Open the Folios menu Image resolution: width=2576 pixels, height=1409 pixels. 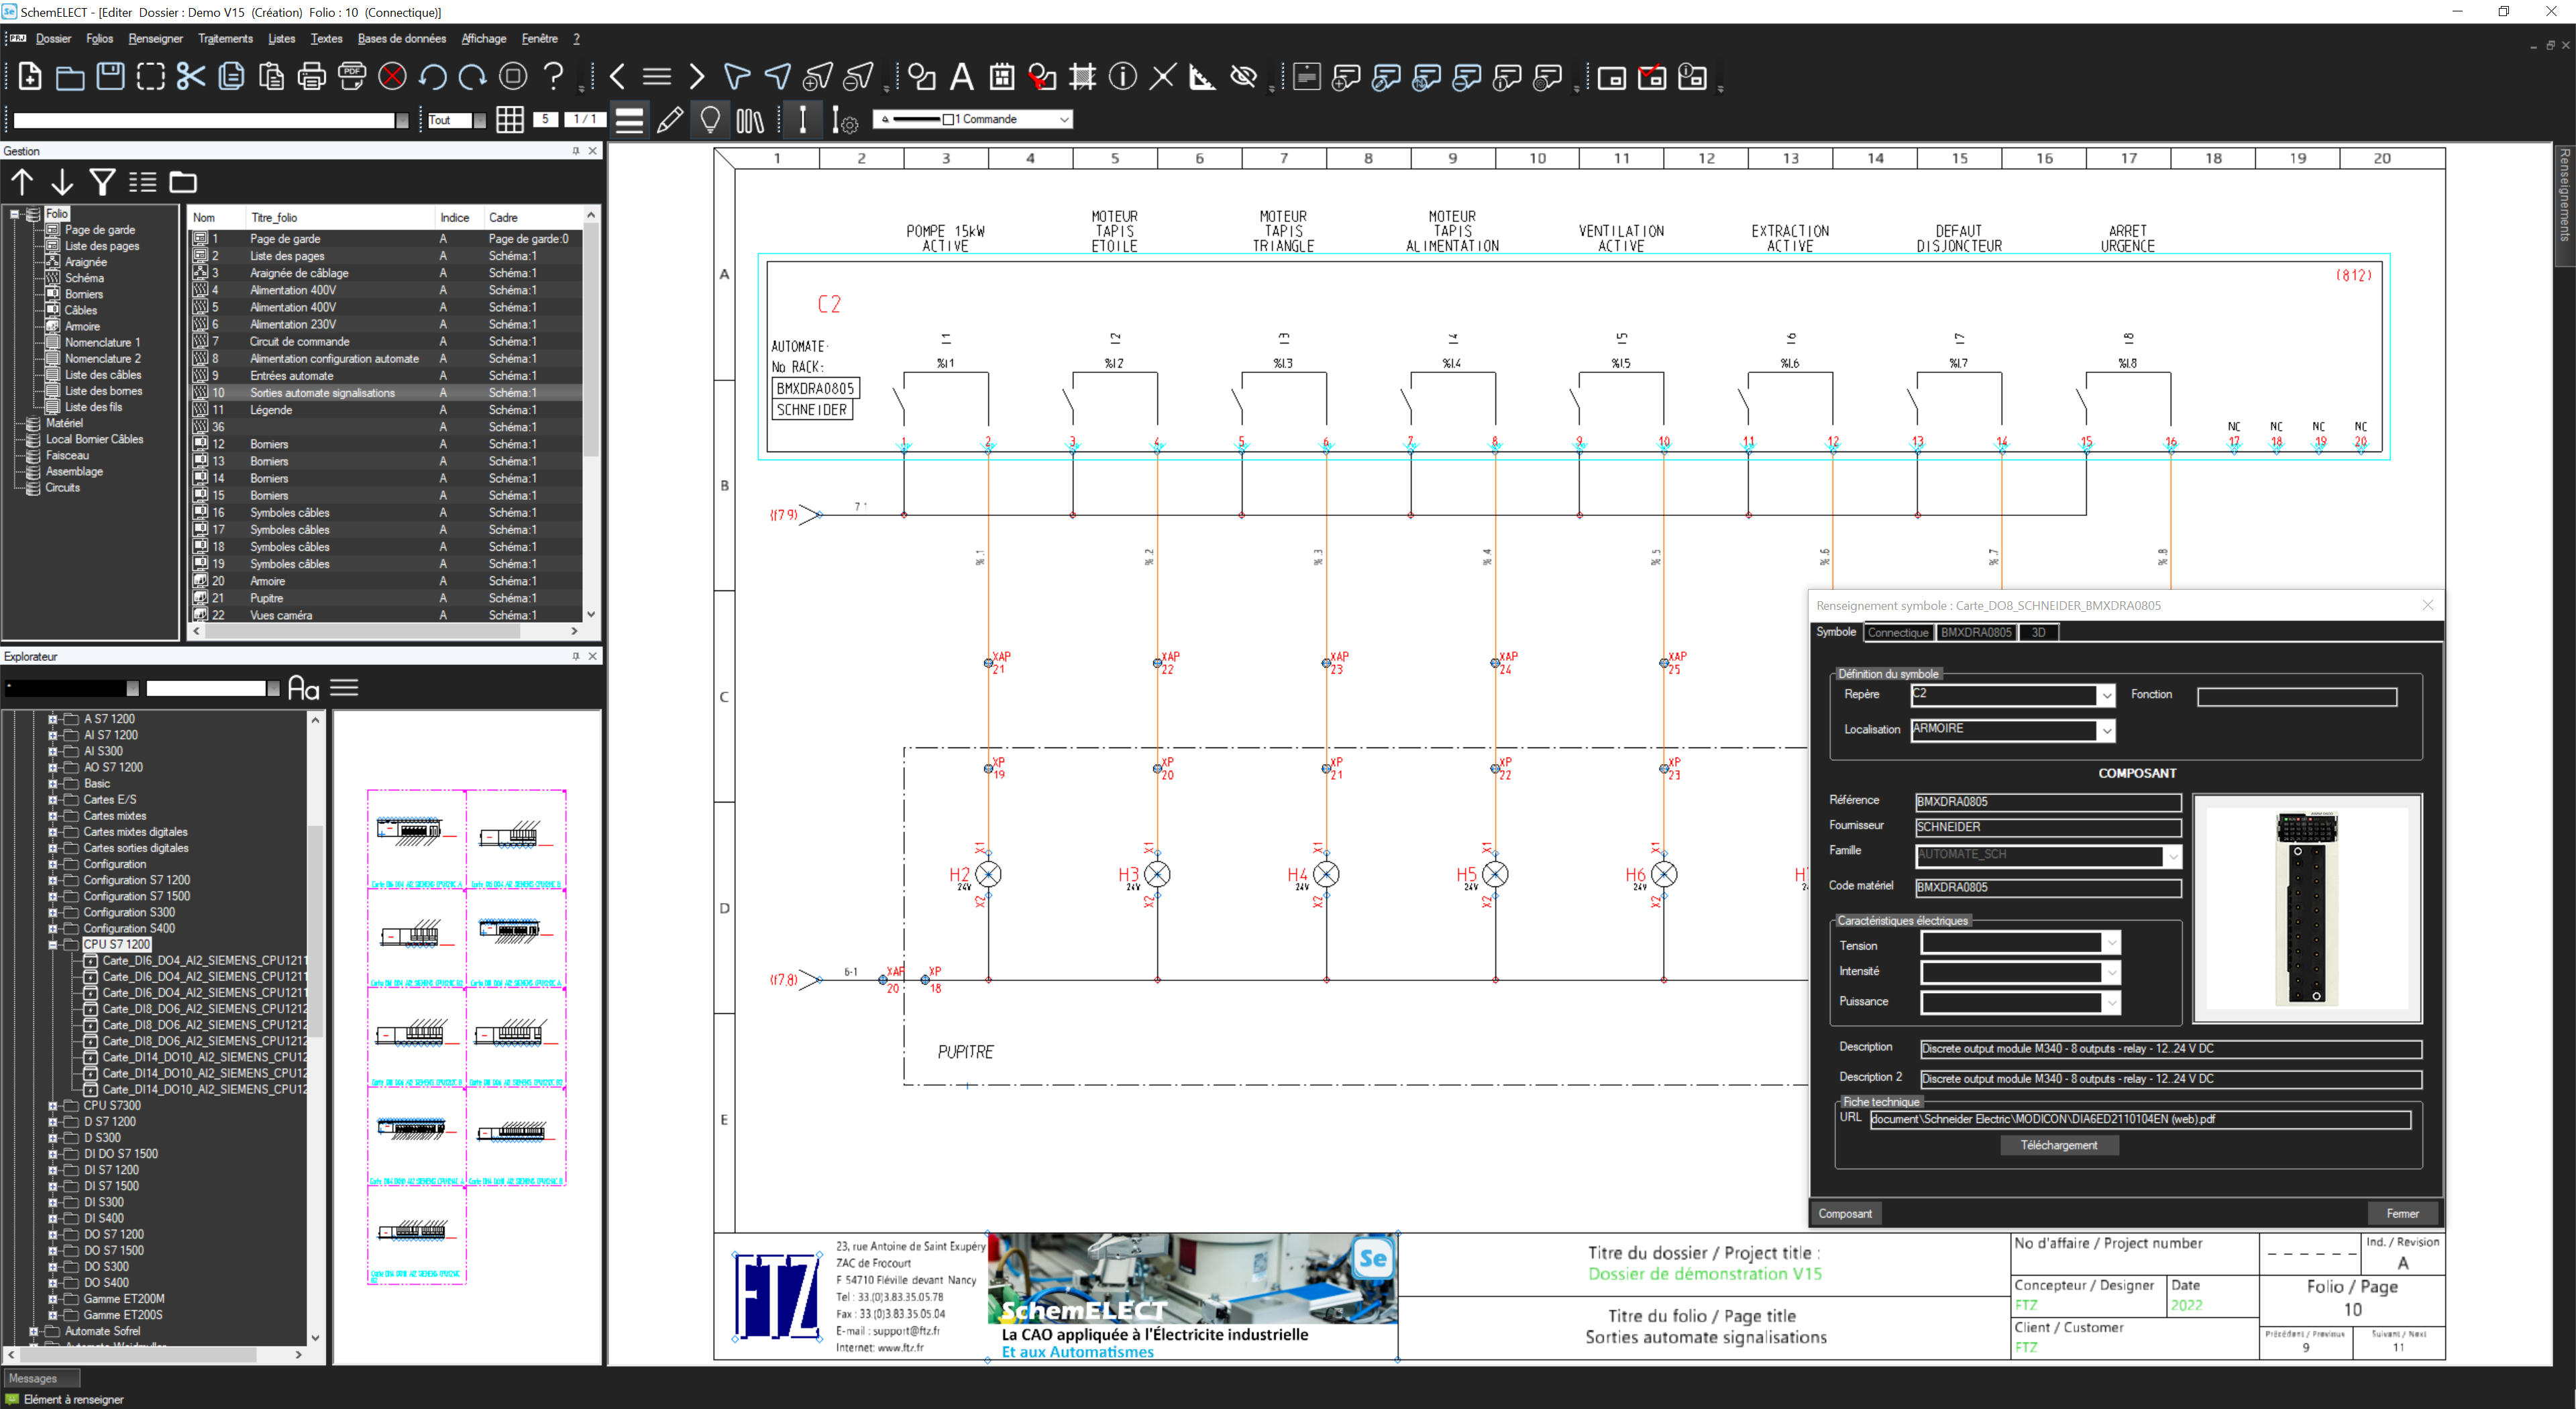coord(99,39)
